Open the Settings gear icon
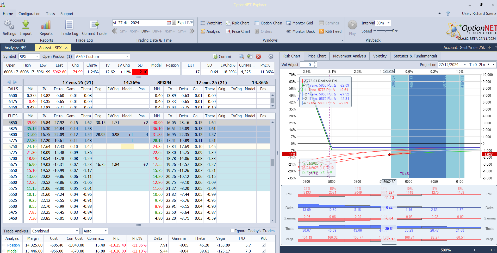 (9, 25)
